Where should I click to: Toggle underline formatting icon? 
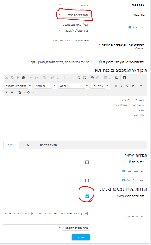click(127, 85)
